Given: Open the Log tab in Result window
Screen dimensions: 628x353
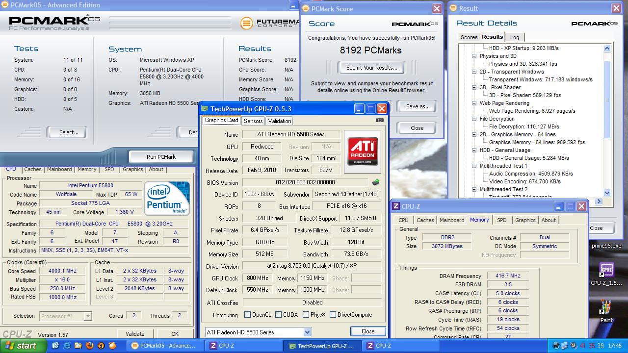Looking at the screenshot, I should [514, 37].
